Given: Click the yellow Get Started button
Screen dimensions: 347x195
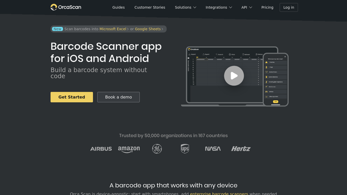Looking at the screenshot, I should (x=72, y=97).
